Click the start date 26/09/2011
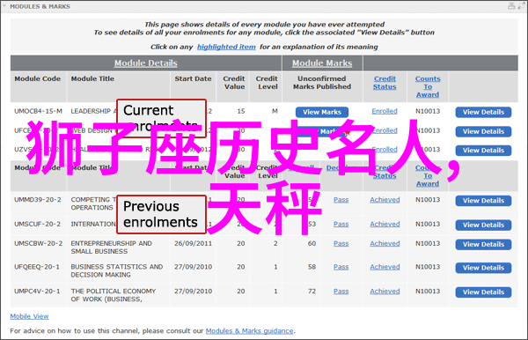Viewport: 528px width, 340px height. 194,243
